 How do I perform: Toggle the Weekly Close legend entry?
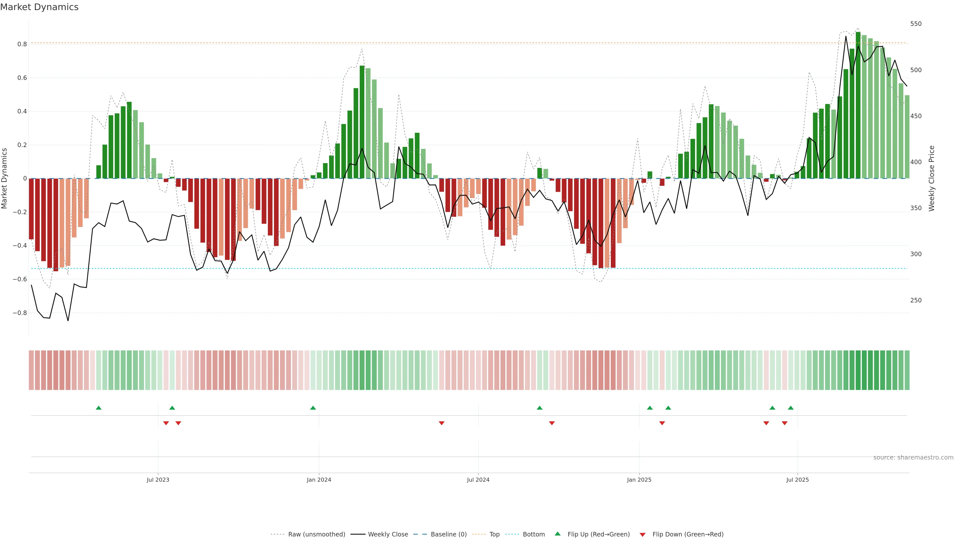coord(388,534)
